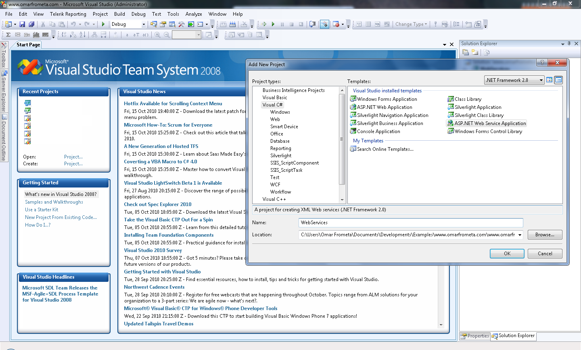
Task: Open Toolbox hammer-and-wrench icon
Action: (x=182, y=24)
